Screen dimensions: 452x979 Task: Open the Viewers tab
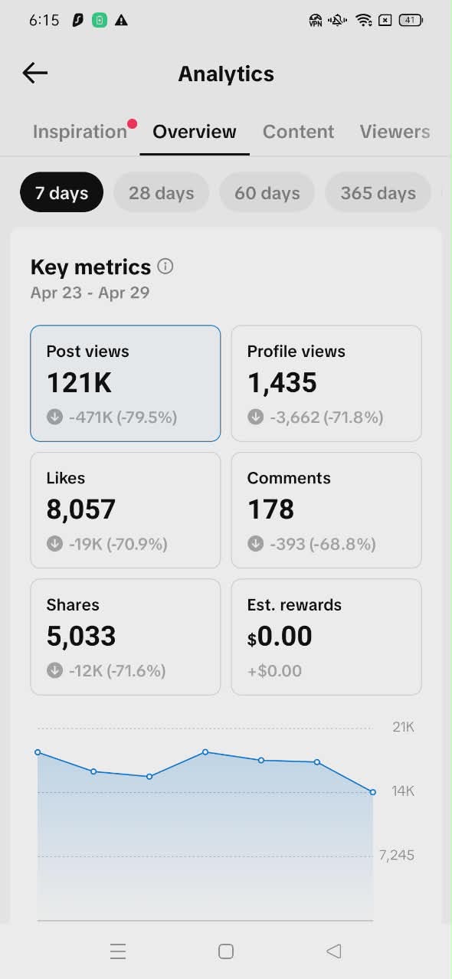[395, 132]
